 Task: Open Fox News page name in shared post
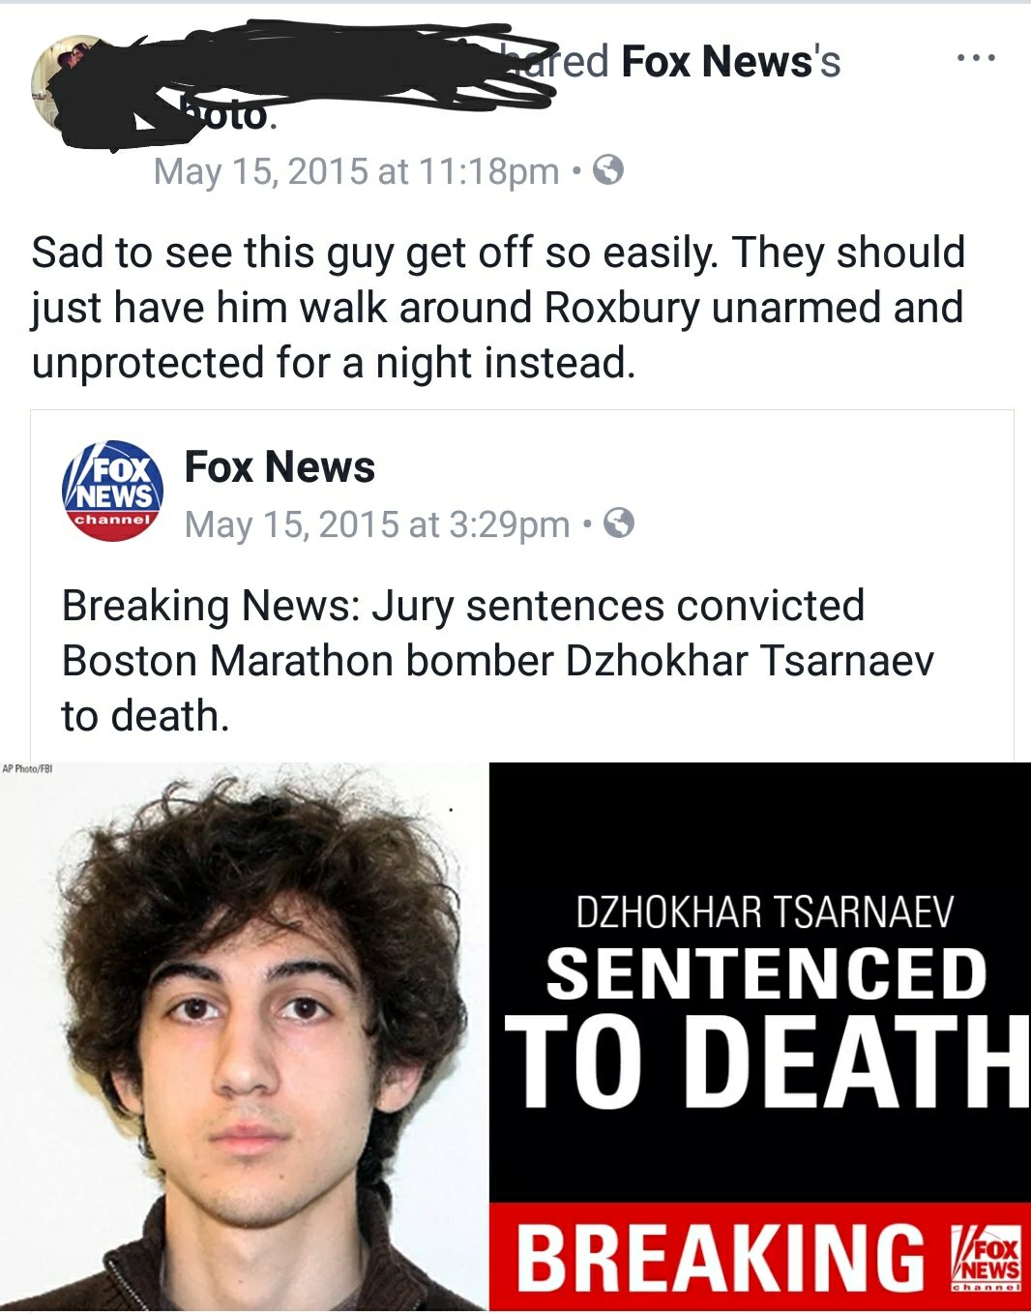pos(280,467)
